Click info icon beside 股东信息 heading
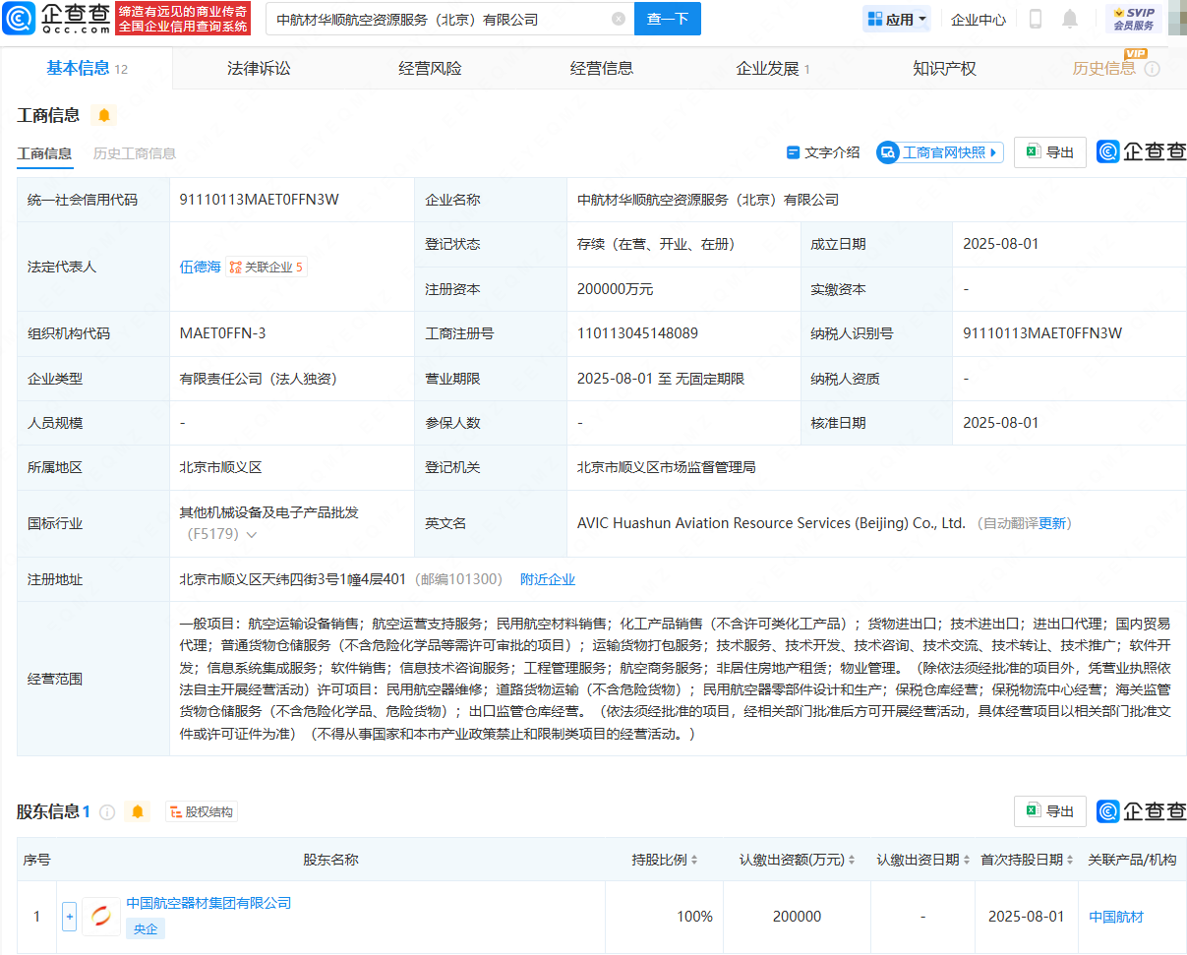1187x955 pixels. pyautogui.click(x=107, y=812)
